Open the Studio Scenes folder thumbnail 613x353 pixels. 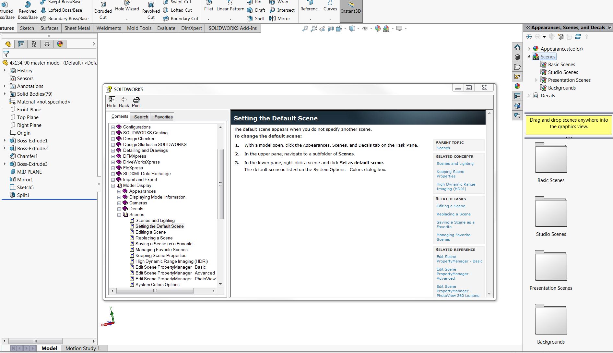551,212
